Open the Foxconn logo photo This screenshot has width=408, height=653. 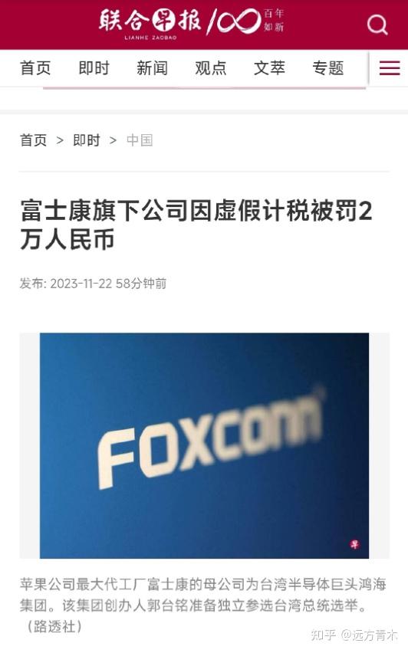(204, 445)
